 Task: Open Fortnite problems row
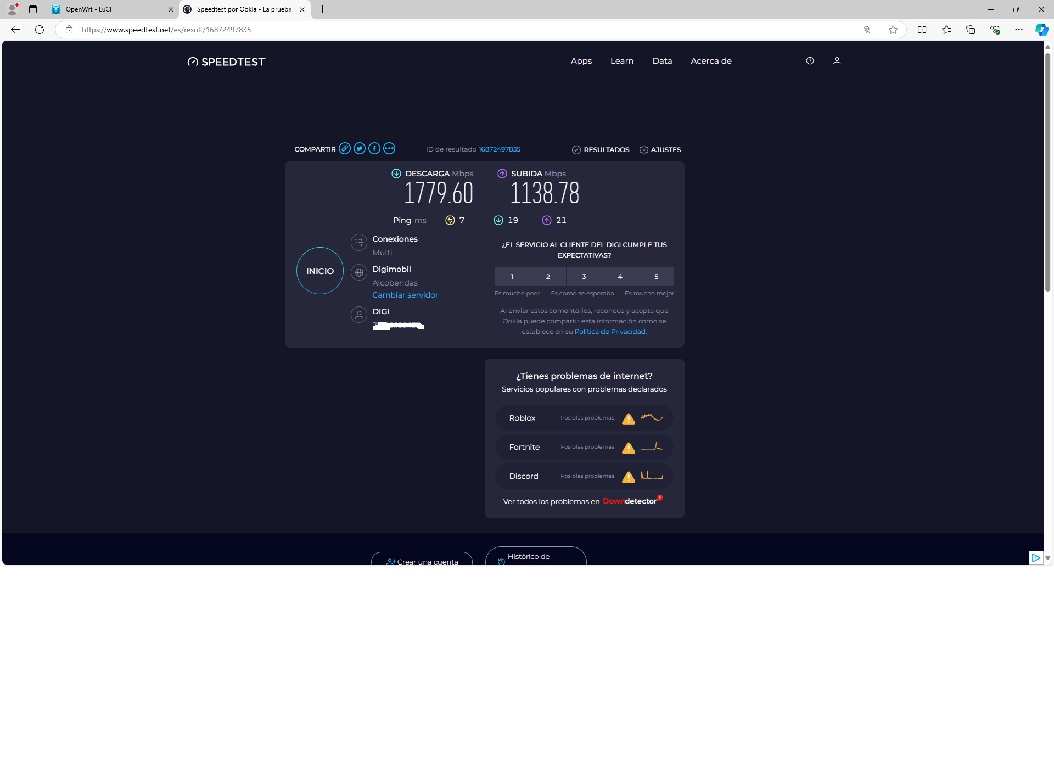pyautogui.click(x=584, y=447)
